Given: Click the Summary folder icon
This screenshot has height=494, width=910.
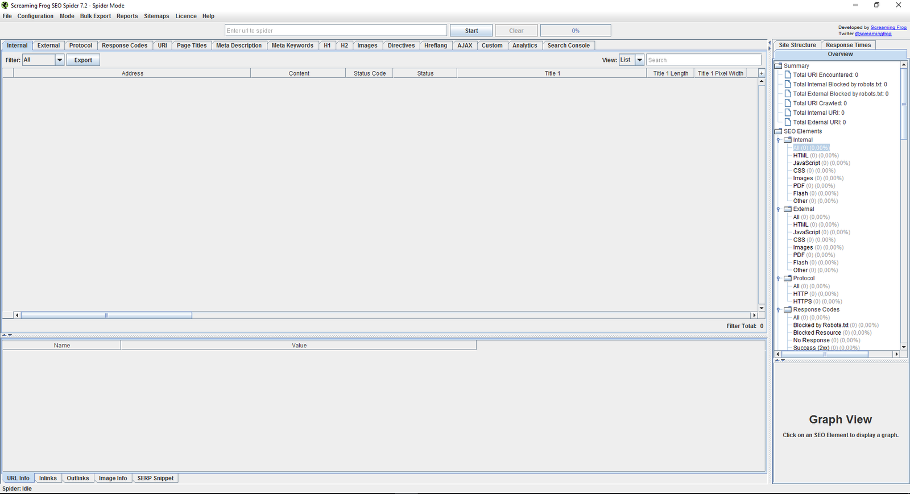Looking at the screenshot, I should click(x=779, y=66).
